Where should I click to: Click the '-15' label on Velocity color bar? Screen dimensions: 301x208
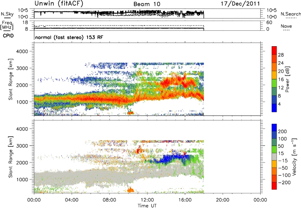pyautogui.click(x=283, y=161)
